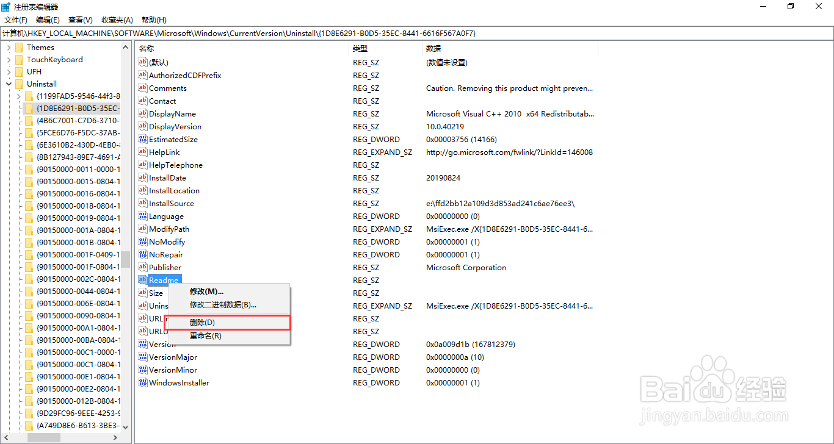The image size is (834, 444).
Task: Click the VersionMinor DWORD value icon
Action: pyautogui.click(x=143, y=370)
